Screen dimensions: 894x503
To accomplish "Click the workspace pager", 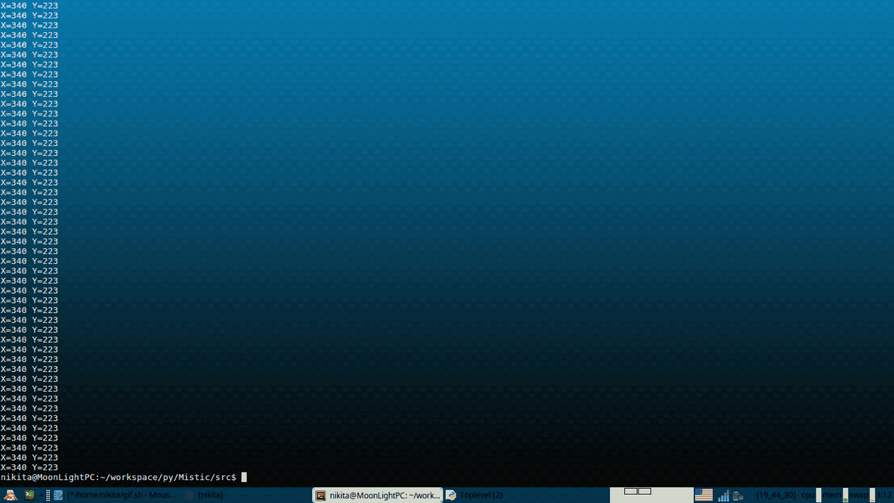I will tap(651, 495).
